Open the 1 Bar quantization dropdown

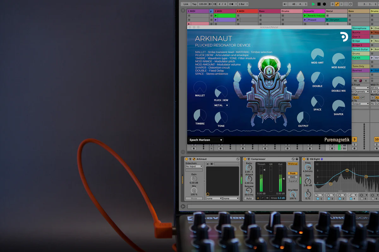pos(243,4)
